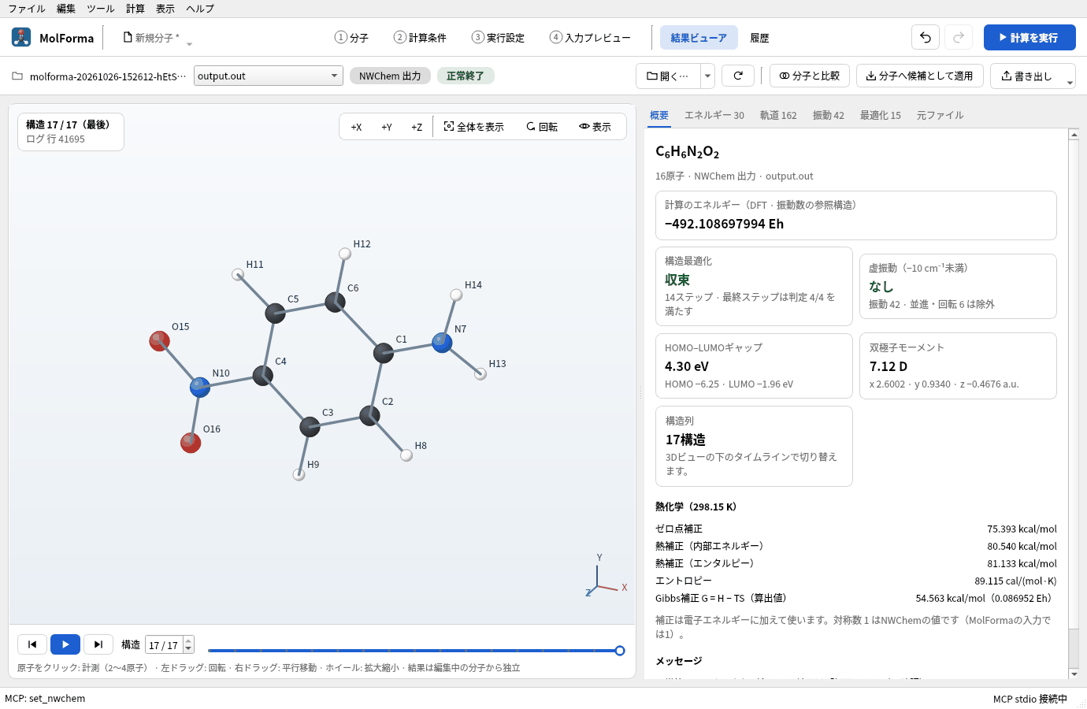1087x709 pixels.
Task: Reload output with the refresh icon
Action: point(738,76)
